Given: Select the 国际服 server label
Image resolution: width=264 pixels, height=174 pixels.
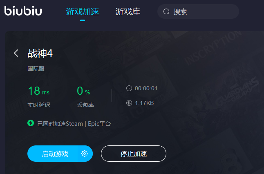Looking at the screenshot, I should point(36,69).
